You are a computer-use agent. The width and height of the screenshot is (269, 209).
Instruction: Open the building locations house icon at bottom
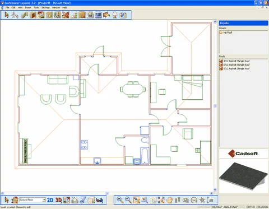coord(15,200)
